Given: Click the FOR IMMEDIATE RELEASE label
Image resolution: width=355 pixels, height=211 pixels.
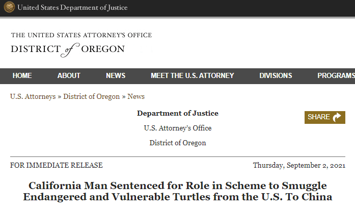Looking at the screenshot, I should [57, 166].
